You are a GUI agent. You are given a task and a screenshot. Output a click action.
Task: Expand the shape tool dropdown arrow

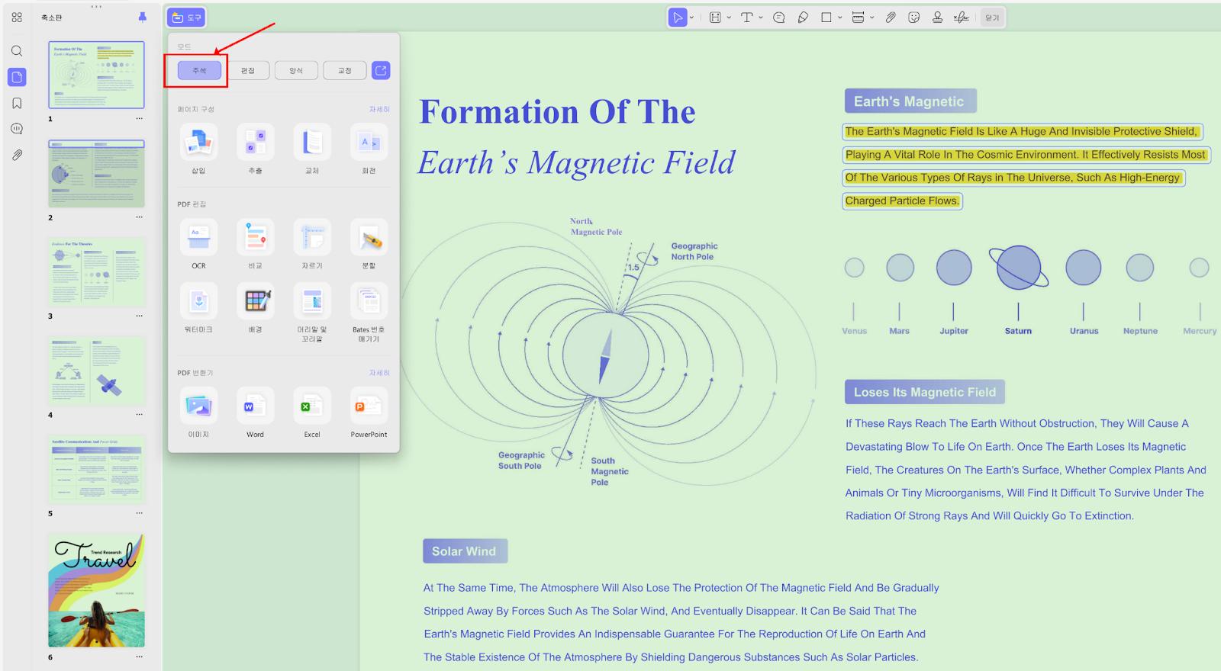(x=840, y=18)
